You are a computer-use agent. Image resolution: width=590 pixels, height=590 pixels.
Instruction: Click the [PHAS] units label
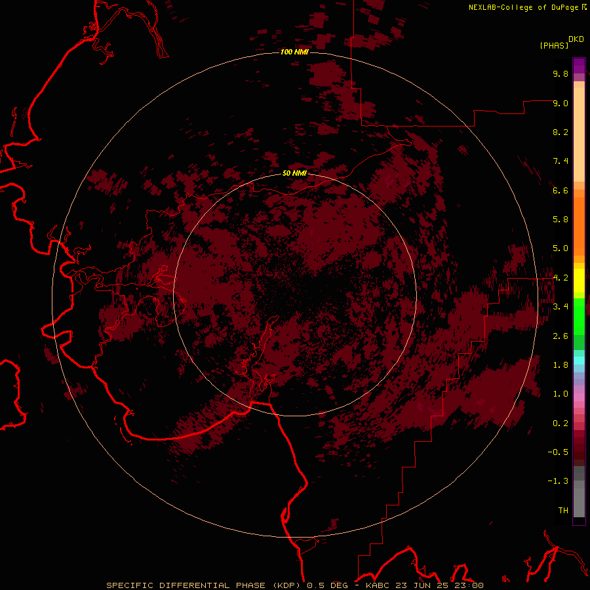pyautogui.click(x=554, y=45)
